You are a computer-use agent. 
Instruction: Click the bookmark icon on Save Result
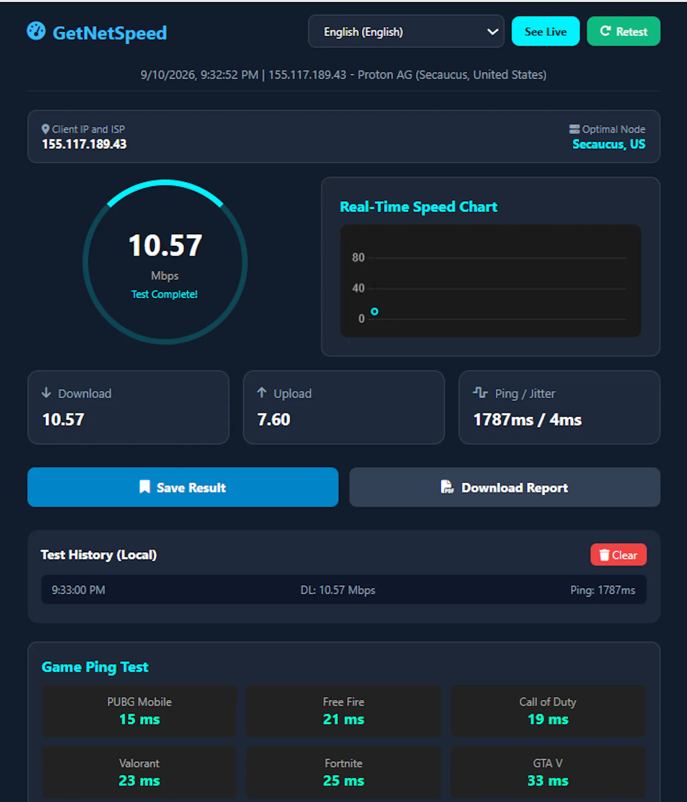145,487
